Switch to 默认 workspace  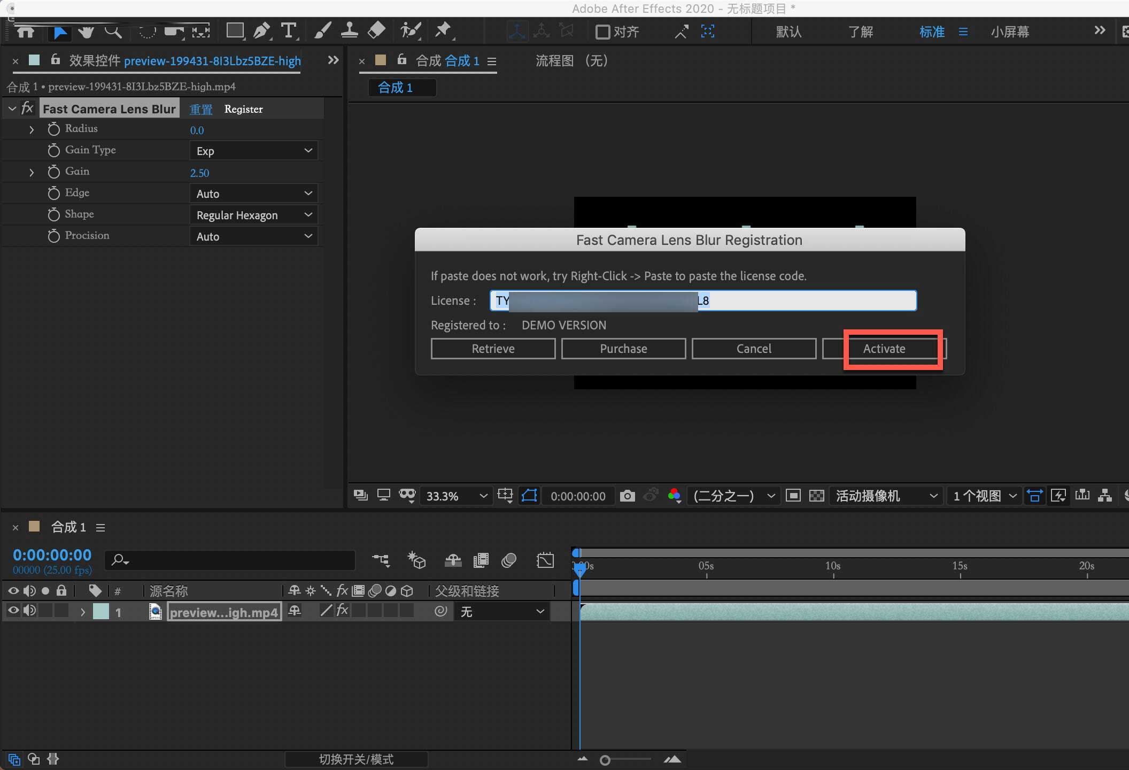pos(788,32)
